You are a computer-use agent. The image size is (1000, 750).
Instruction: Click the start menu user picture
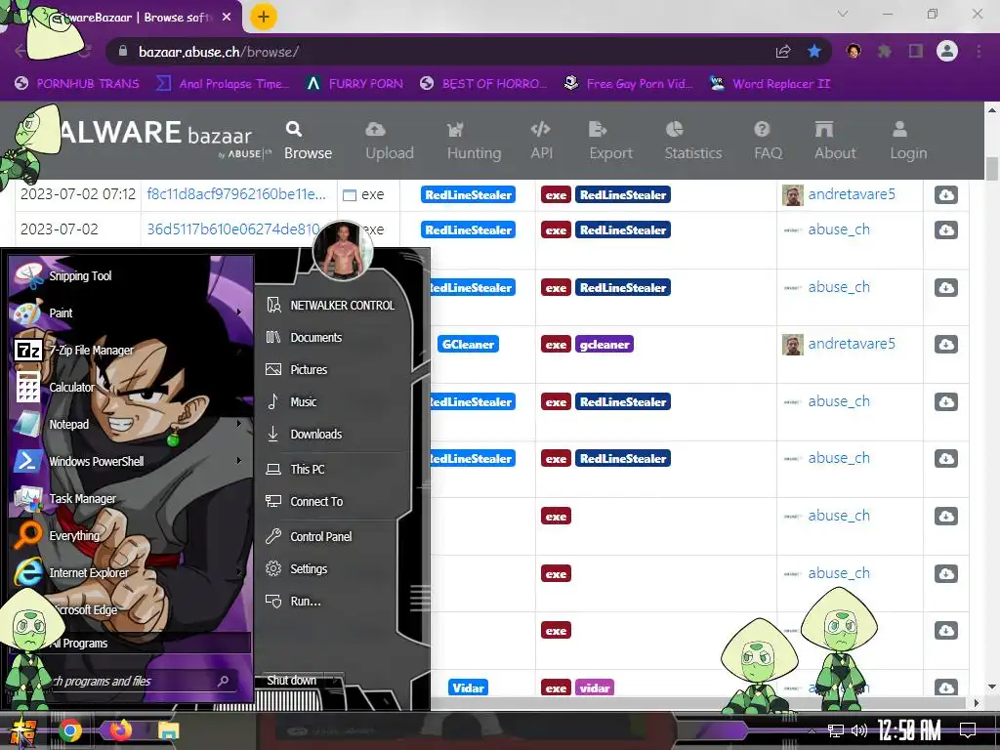click(x=343, y=251)
